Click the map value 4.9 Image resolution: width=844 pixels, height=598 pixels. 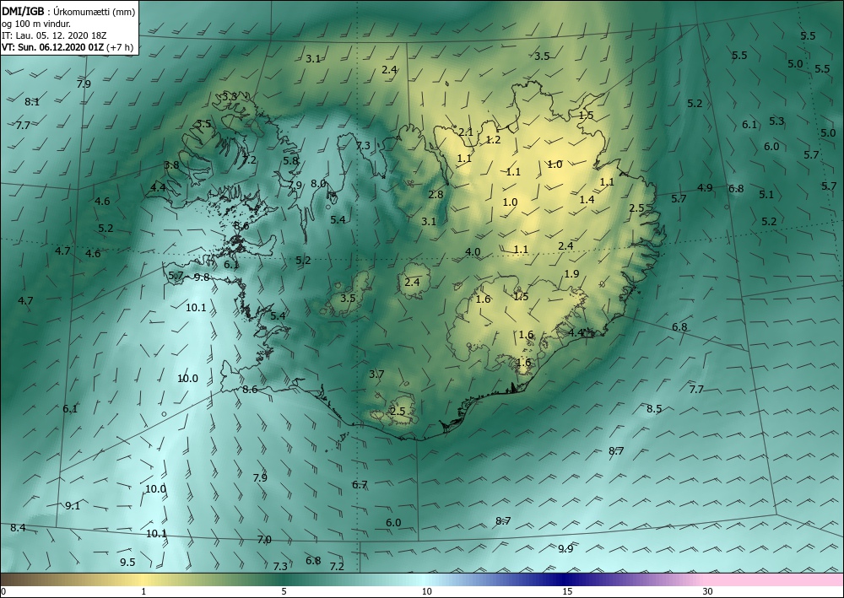pyautogui.click(x=705, y=188)
